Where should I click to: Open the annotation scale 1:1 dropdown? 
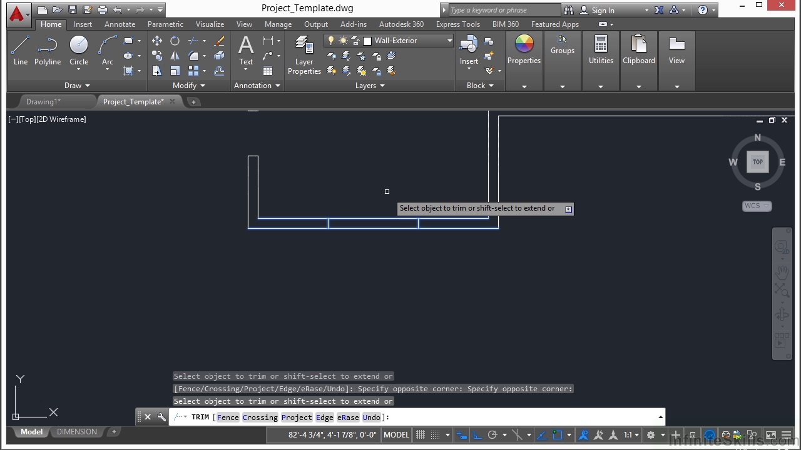click(x=631, y=435)
